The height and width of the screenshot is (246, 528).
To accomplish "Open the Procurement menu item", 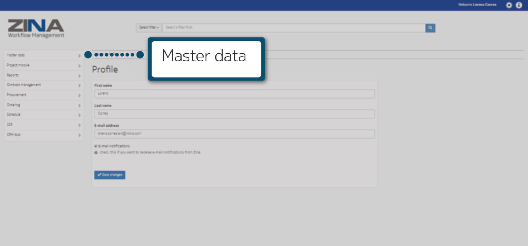I will click(x=17, y=95).
